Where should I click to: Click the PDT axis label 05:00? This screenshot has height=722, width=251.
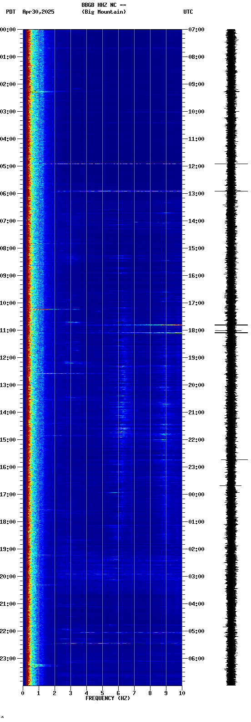coord(8,166)
